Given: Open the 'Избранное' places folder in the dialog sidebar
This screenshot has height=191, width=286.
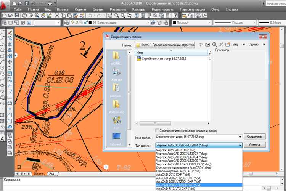Looking at the screenshot, I should [116, 107].
